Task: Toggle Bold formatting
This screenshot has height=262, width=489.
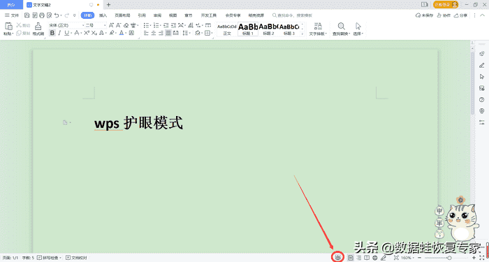Action: tap(52, 33)
